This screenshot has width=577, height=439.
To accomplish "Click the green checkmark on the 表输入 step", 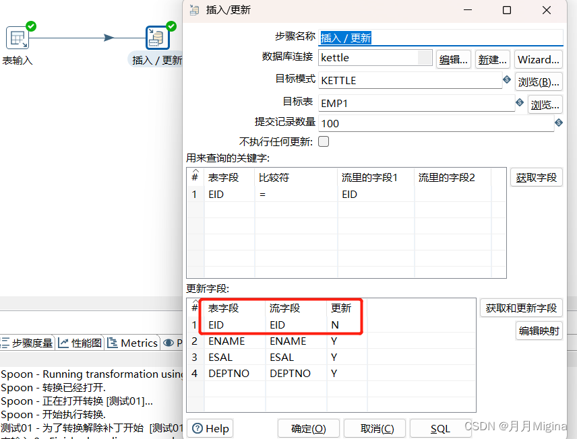I will (30, 26).
